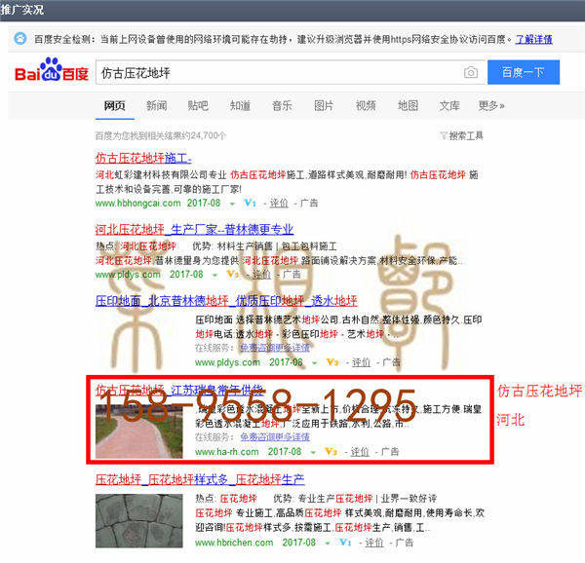Expand dropdown arrow after www.pldys.com 2017-08 under 河北压花地坪
This screenshot has width=585, height=563.
(x=214, y=276)
